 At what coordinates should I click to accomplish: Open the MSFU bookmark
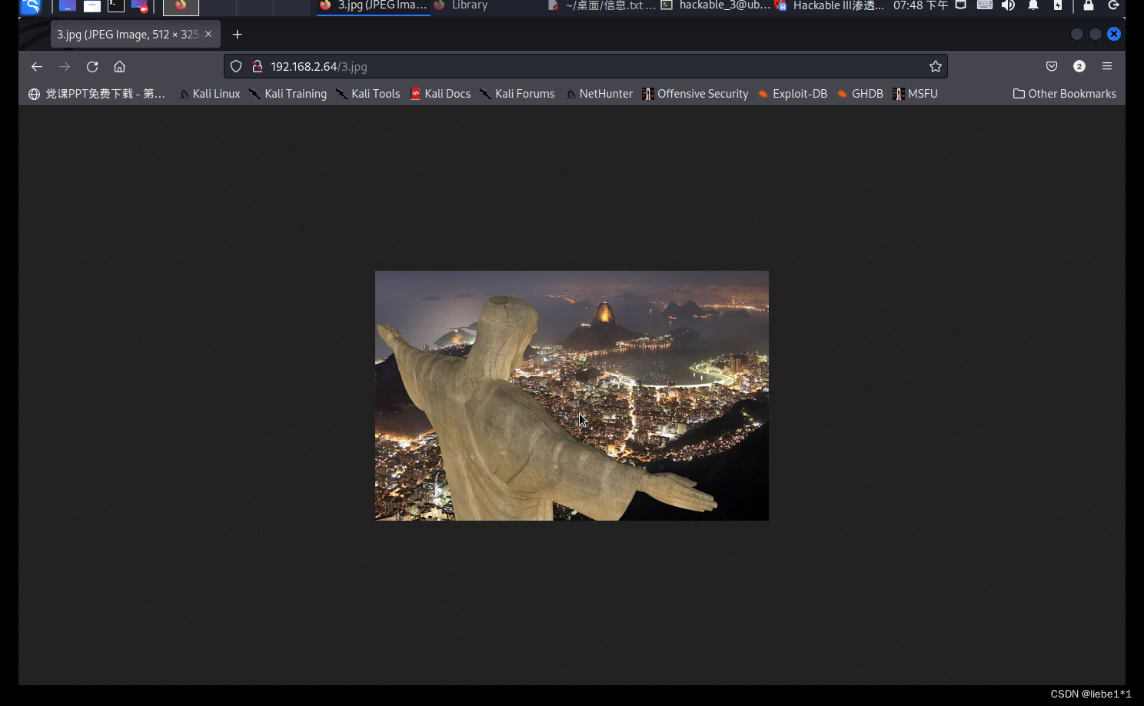pos(915,94)
